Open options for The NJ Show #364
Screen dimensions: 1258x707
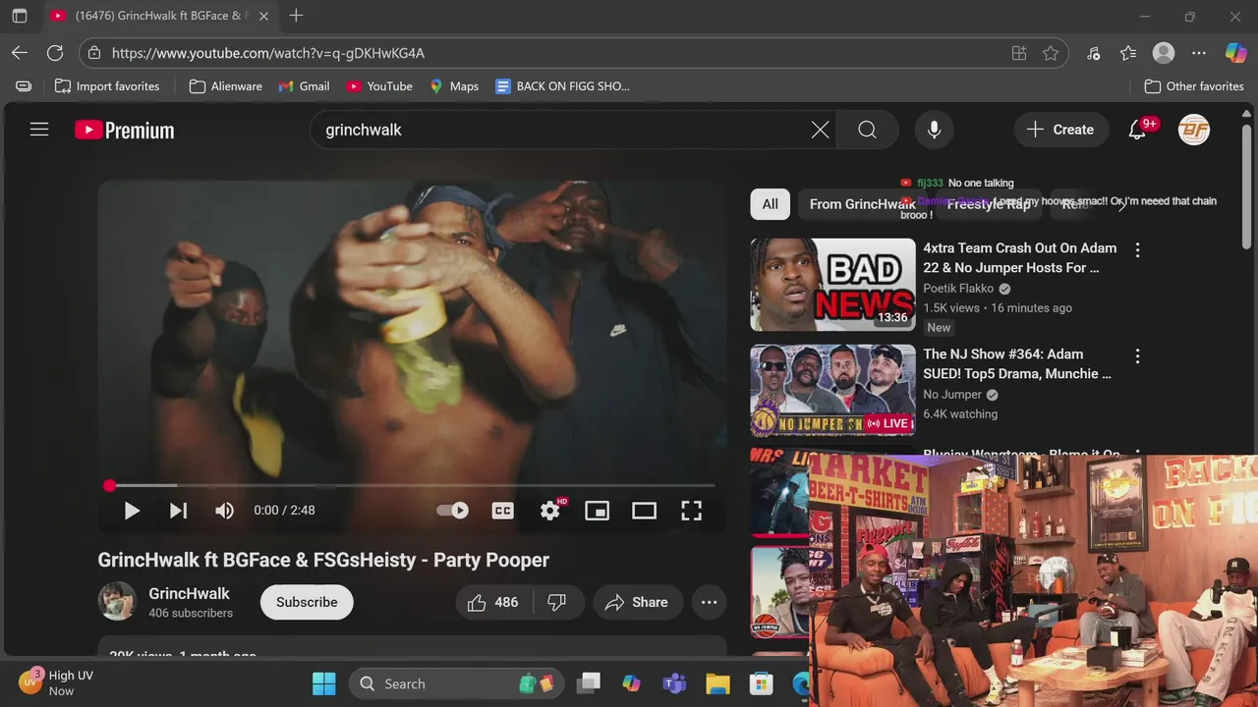click(1138, 356)
